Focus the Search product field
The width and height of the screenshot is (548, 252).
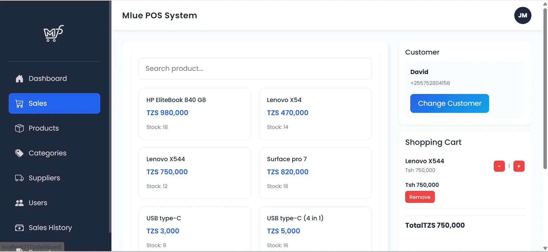255,69
